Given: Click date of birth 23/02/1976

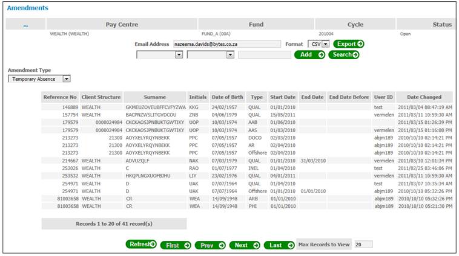Looking at the screenshot, I should [x=225, y=176].
